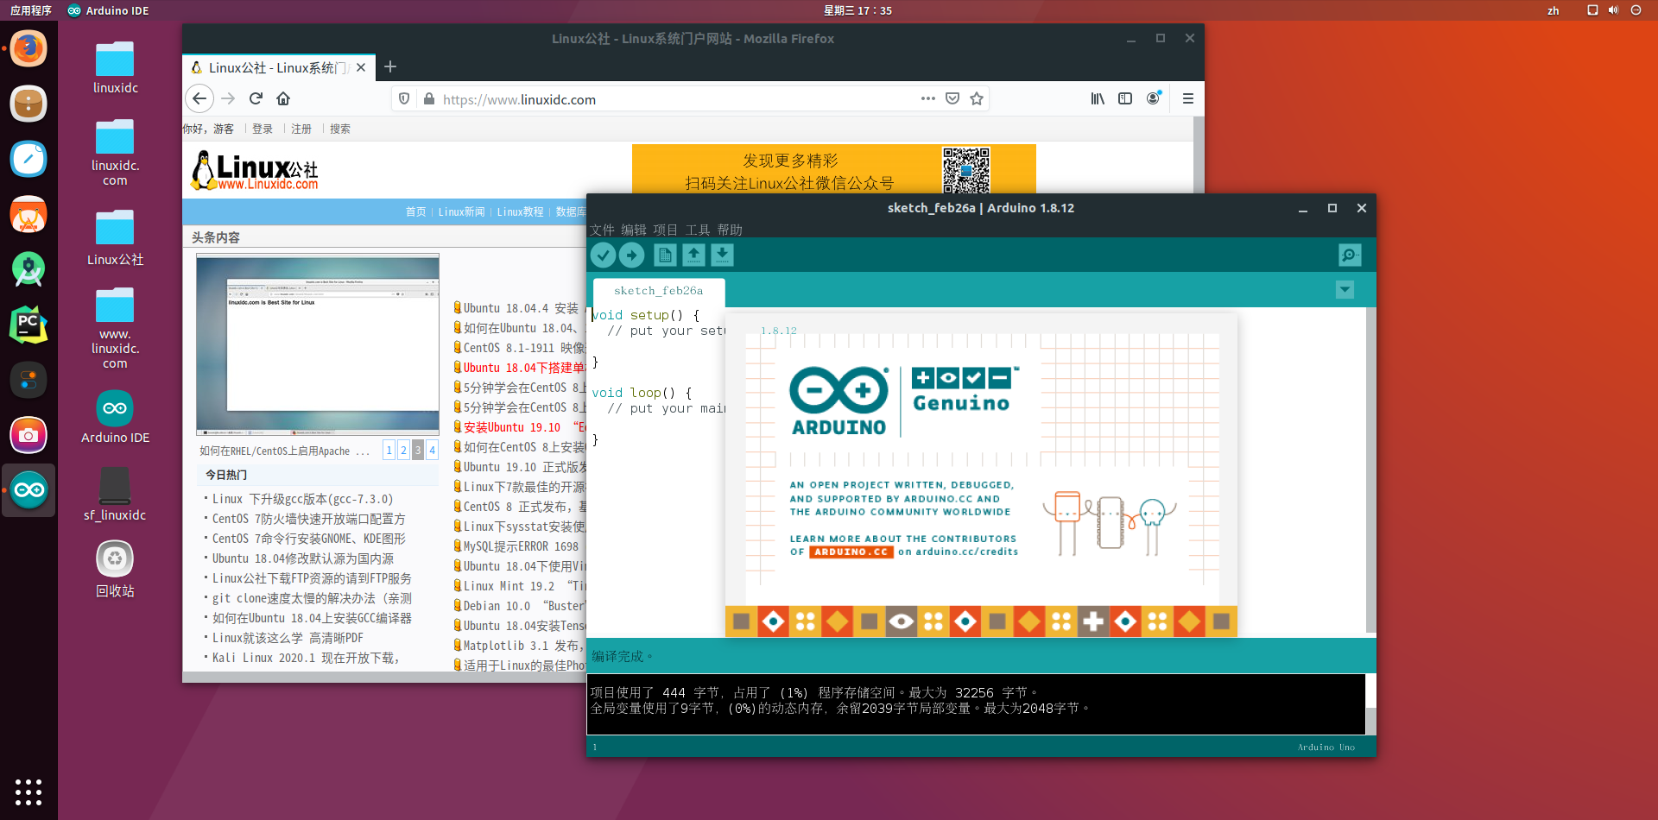Click the volume icon in system tray

pos(1612,10)
